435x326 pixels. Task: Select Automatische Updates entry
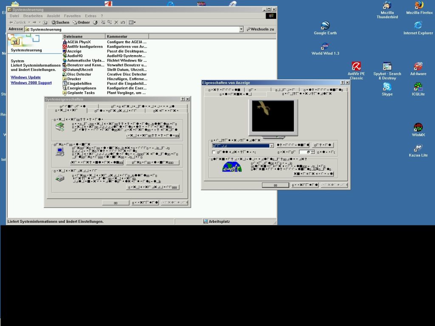(x=84, y=60)
